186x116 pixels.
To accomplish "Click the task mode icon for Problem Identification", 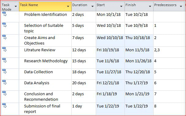I will (5, 14).
